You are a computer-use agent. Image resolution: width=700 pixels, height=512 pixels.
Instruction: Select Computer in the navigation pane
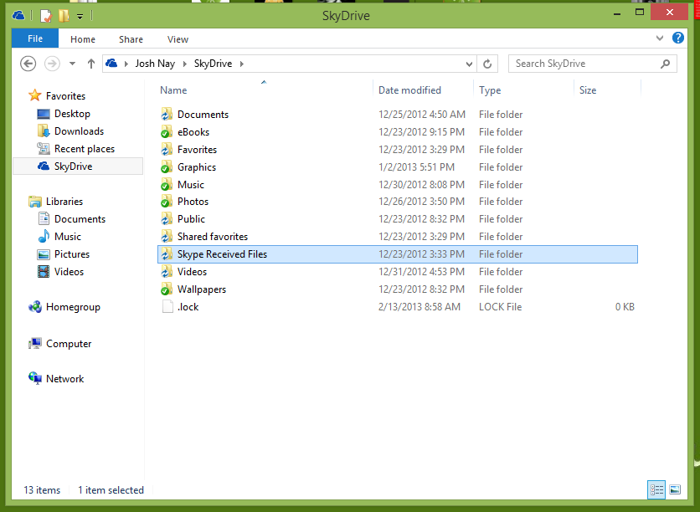click(x=69, y=343)
